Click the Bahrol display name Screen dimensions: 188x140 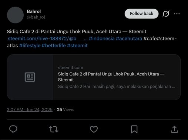click(34, 11)
